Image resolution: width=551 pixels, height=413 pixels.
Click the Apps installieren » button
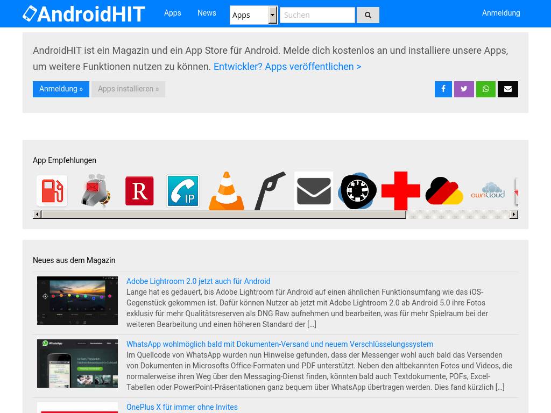pyautogui.click(x=128, y=89)
